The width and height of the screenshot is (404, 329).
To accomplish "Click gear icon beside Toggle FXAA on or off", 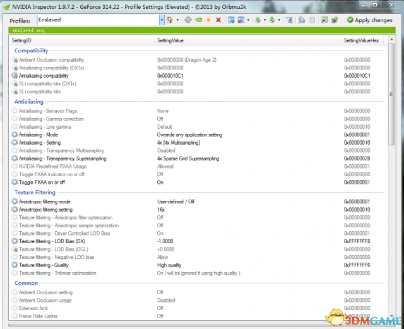I will tap(15, 182).
